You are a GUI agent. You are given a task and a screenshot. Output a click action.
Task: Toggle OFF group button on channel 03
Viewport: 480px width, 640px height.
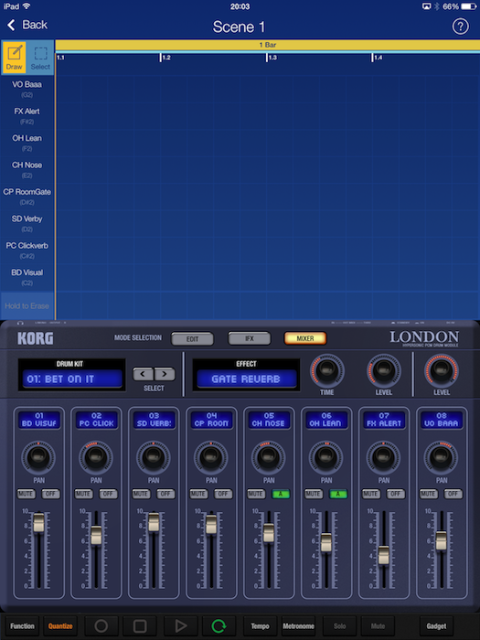point(165,494)
